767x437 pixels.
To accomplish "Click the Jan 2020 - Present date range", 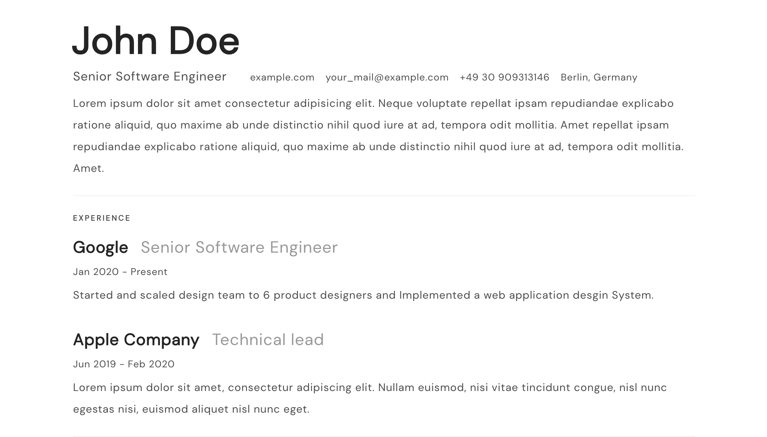I will (x=120, y=272).
